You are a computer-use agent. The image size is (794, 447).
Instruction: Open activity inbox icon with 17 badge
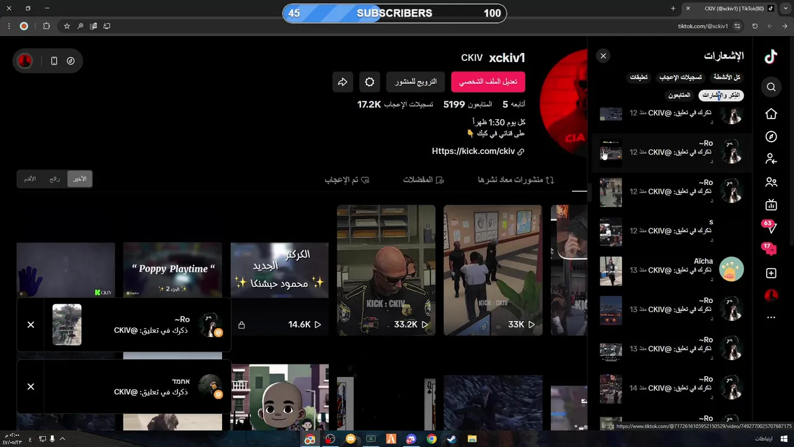coord(770,250)
